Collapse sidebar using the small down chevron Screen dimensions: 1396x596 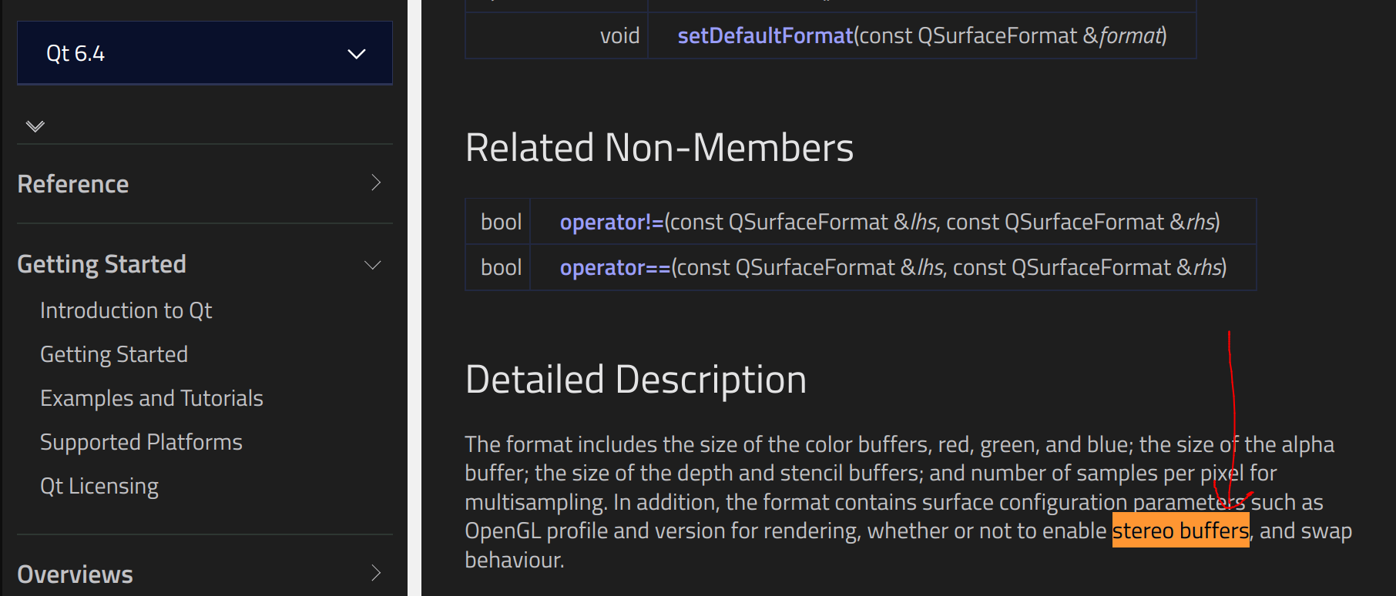[x=35, y=126]
